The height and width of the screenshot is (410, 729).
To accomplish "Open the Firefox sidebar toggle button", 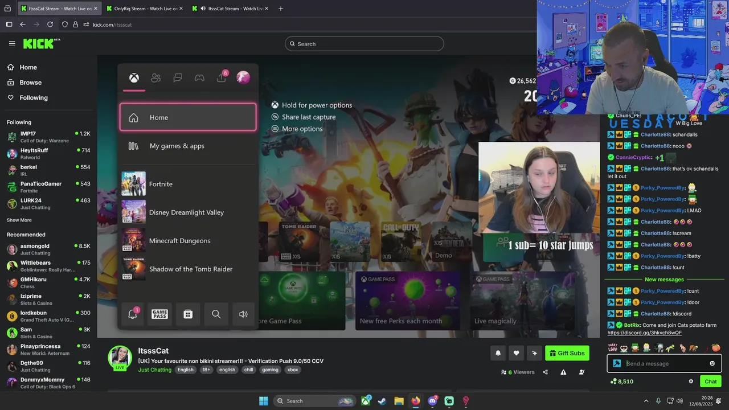I will coord(9,24).
